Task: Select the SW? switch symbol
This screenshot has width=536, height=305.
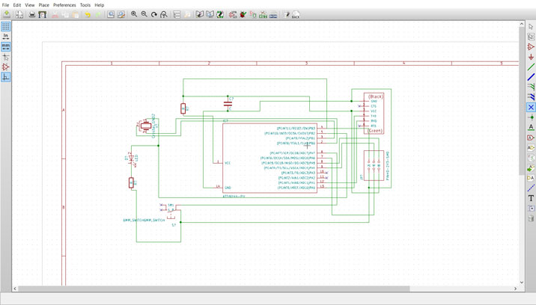Action: [x=172, y=212]
